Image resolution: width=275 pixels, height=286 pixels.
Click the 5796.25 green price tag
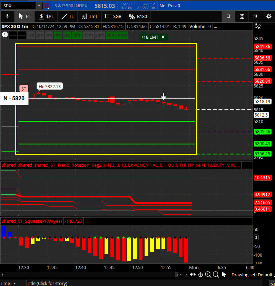click(262, 154)
